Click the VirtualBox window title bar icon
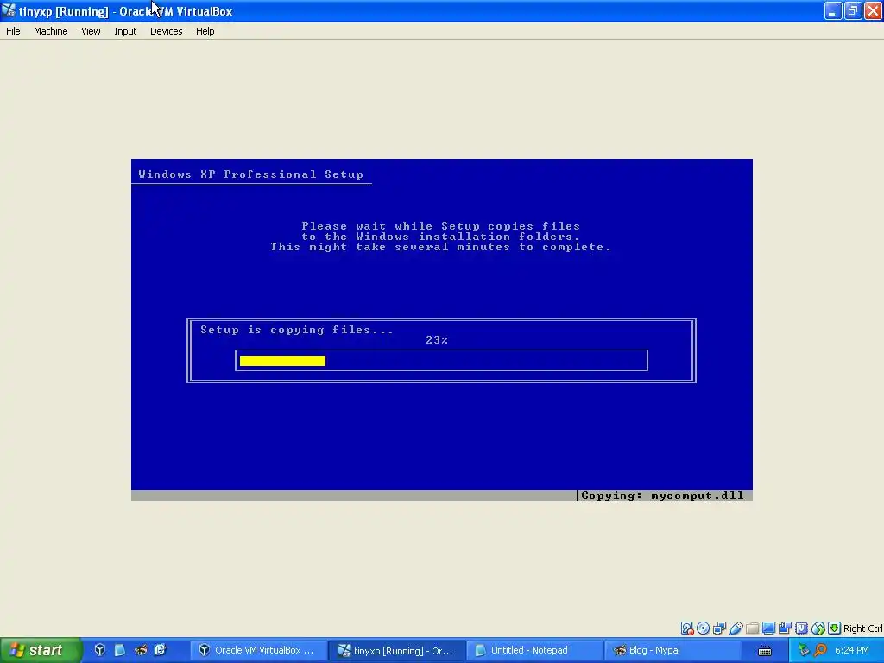The width and height of the screenshot is (884, 663). pyautogui.click(x=9, y=10)
